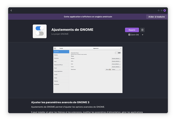Open the Tweaks screenshot thumbnail
Screen dimensions: 176x122
pyautogui.click(x=88, y=70)
